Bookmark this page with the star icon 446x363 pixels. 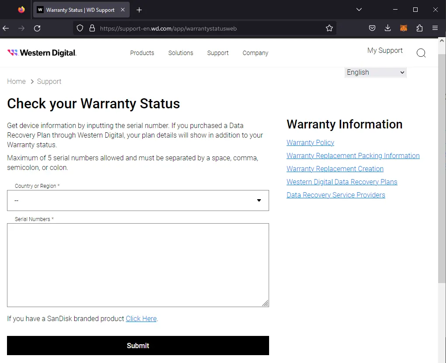(329, 28)
